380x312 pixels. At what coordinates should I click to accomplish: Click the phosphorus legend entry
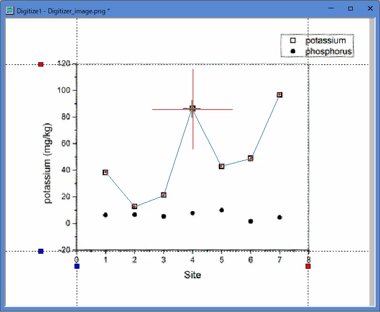pyautogui.click(x=321, y=52)
